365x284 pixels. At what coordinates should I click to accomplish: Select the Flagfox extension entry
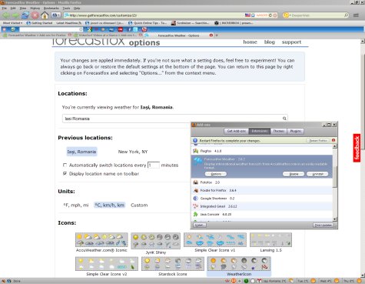[262, 151]
